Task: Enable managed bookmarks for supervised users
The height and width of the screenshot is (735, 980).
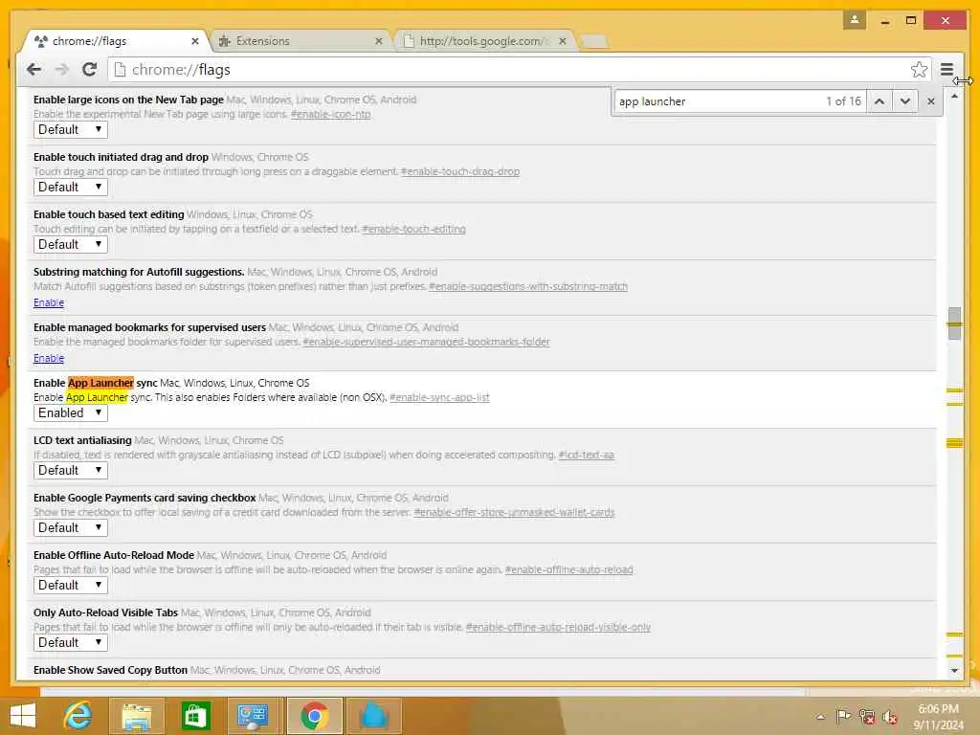Action: 49,358
